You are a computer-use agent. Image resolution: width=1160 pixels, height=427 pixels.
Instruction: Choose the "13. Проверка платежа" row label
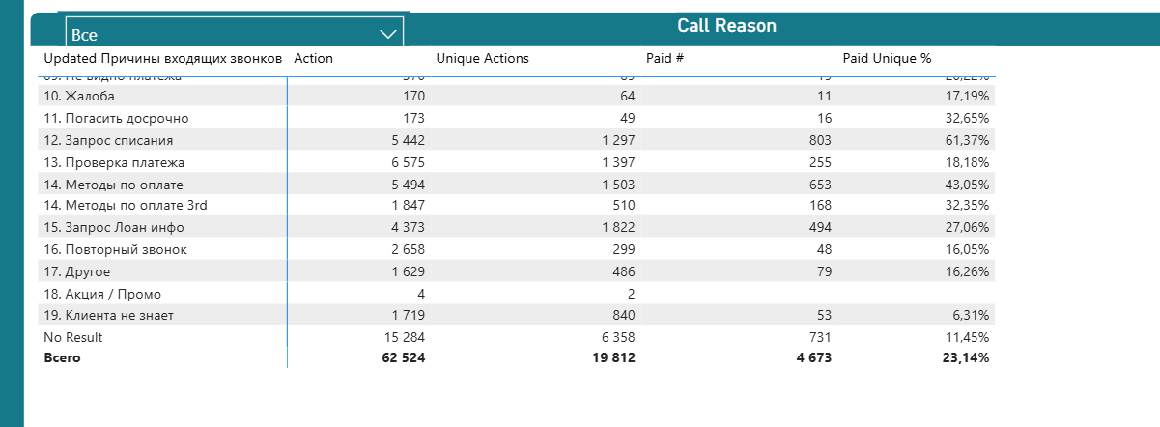(x=114, y=162)
